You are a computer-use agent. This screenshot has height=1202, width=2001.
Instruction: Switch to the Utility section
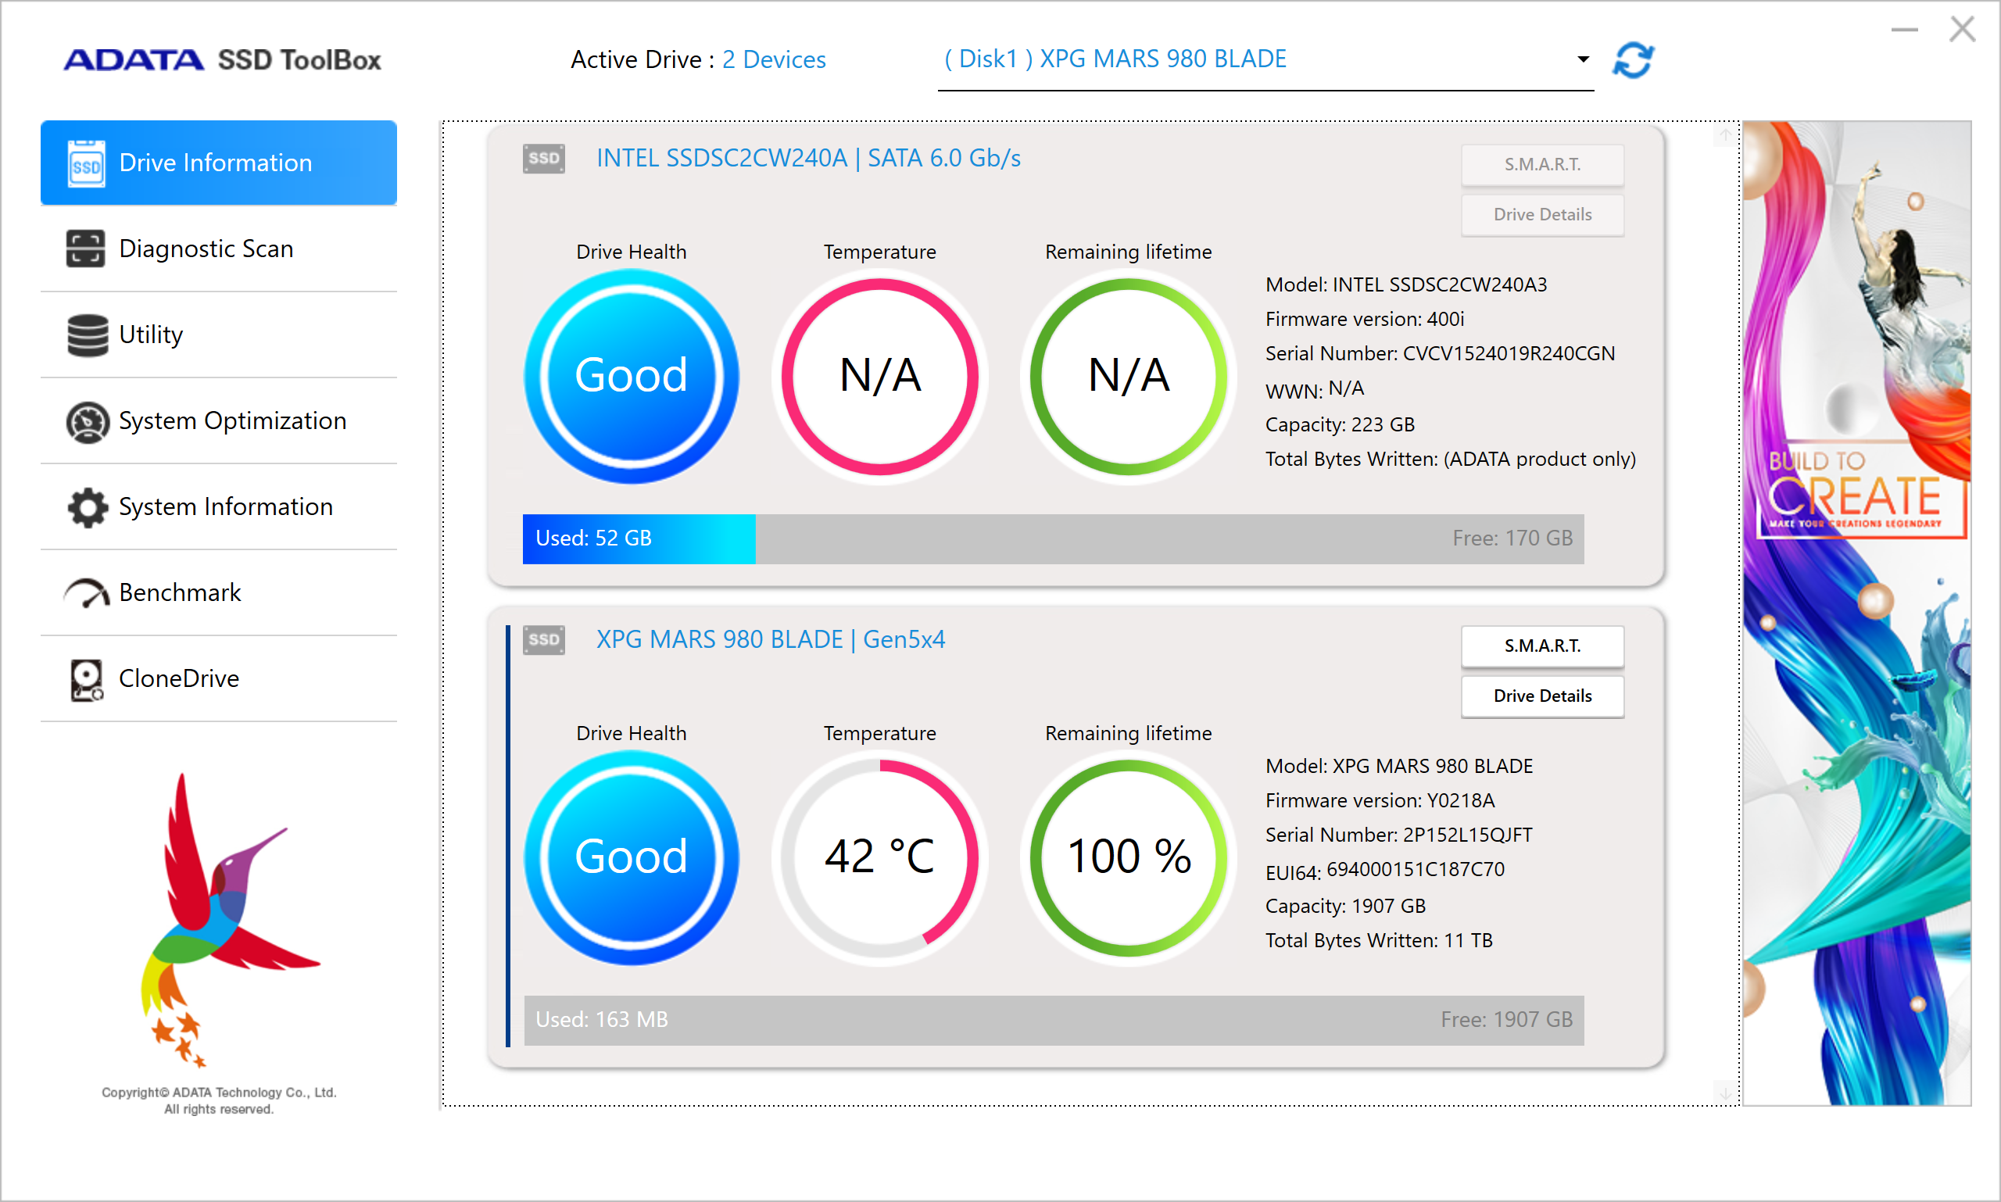(151, 334)
